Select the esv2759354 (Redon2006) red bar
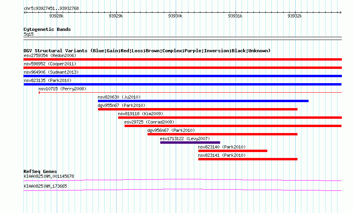 182,59
